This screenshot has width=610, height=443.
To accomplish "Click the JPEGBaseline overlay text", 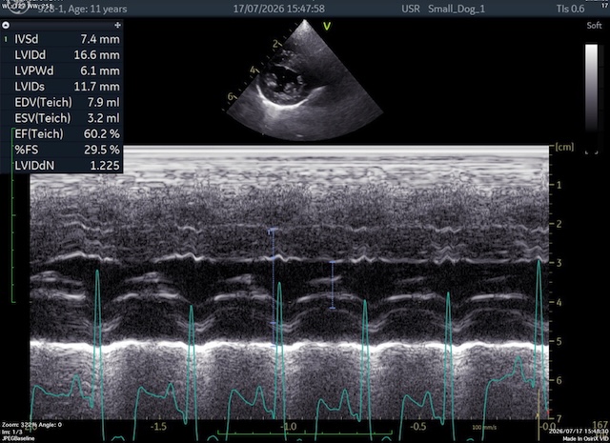I will 18,438.
